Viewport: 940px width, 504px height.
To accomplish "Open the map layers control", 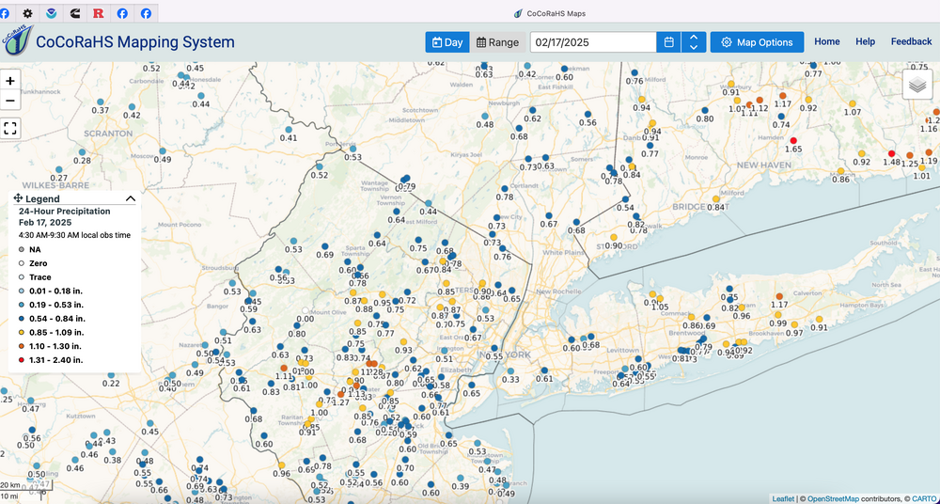I will 917,85.
